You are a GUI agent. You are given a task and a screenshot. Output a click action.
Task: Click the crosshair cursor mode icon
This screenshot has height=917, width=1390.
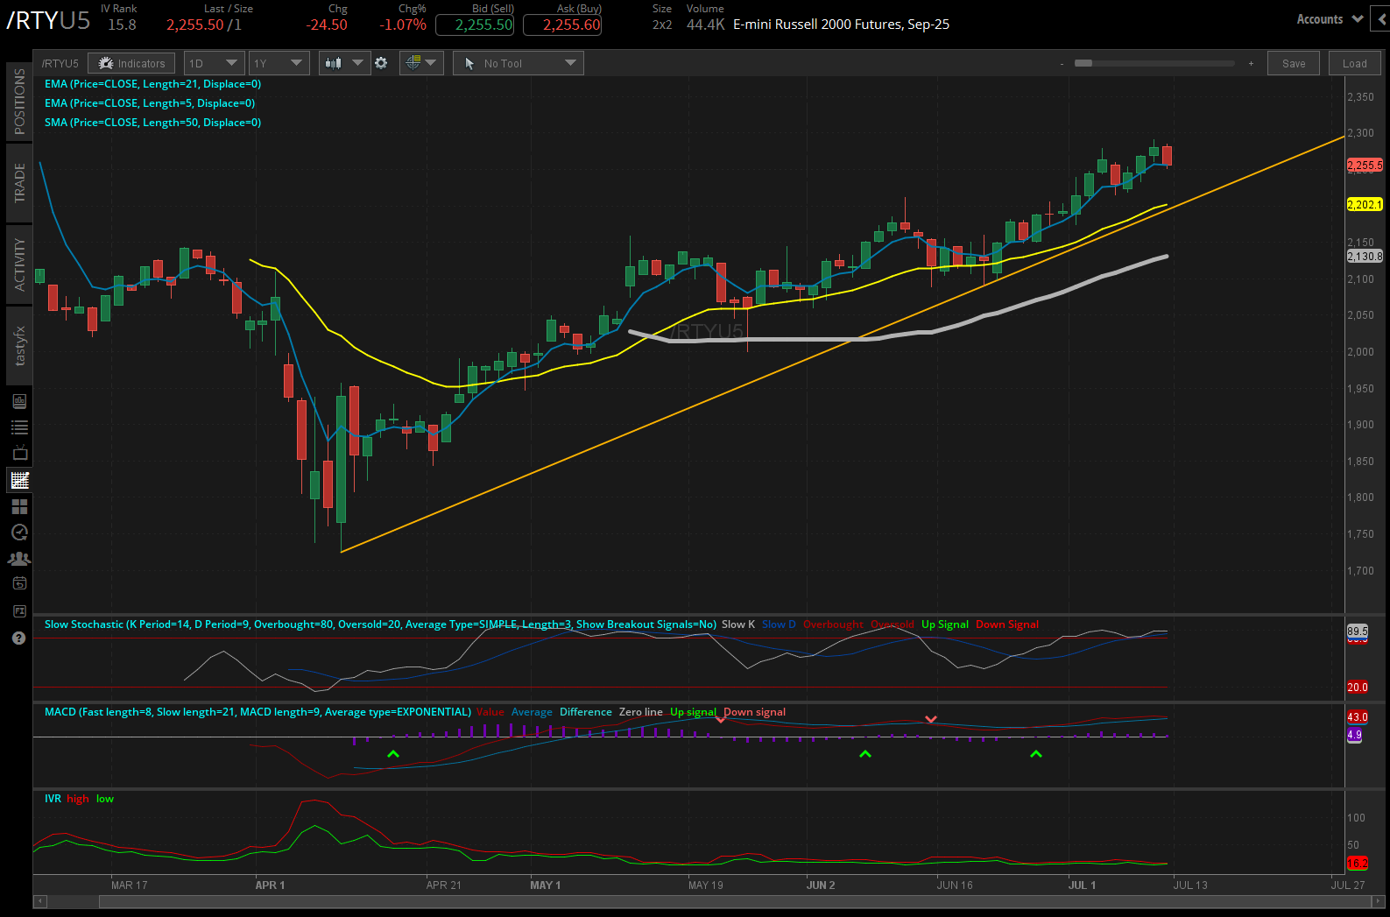click(413, 62)
